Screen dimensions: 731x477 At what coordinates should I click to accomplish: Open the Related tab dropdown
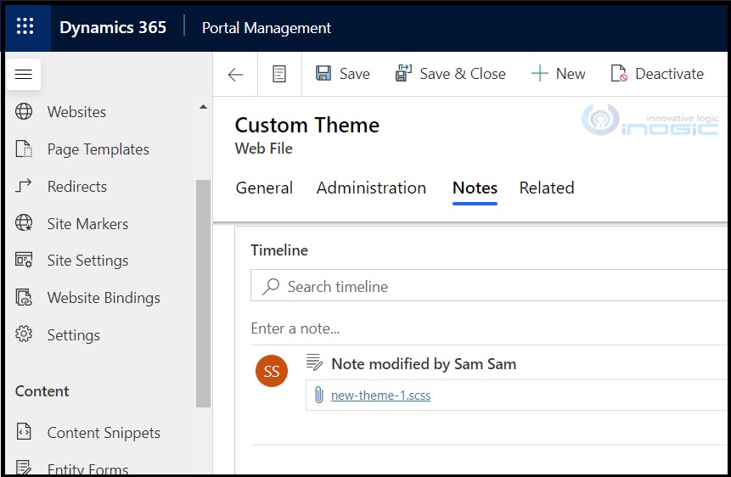tap(547, 188)
